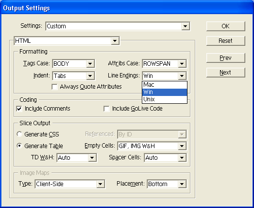Expand the Attribs Case dropdown
This screenshot has height=208, width=254.
[x=165, y=64]
